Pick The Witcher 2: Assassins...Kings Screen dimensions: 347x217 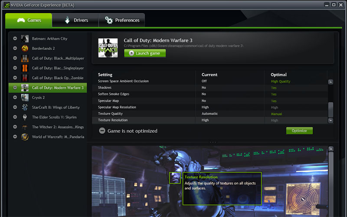48,127
